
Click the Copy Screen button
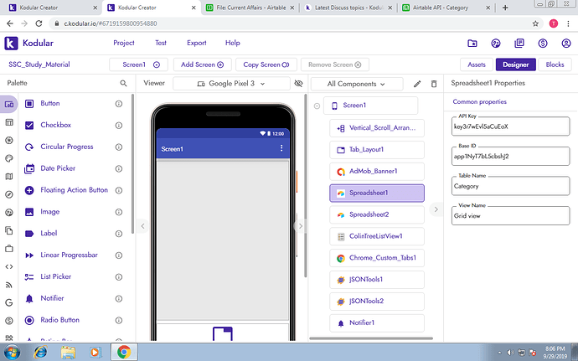(x=266, y=64)
